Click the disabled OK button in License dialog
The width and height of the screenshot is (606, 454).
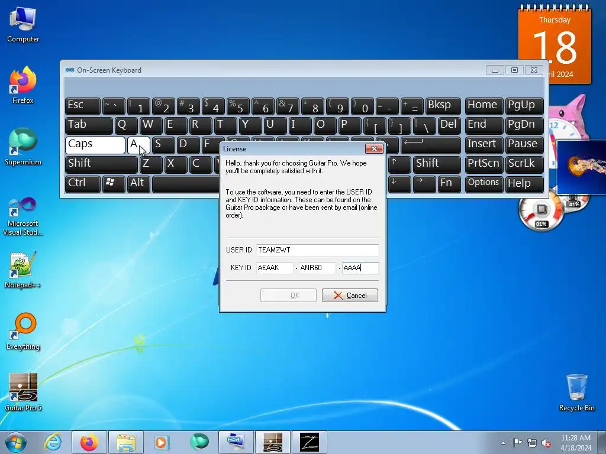pos(288,296)
